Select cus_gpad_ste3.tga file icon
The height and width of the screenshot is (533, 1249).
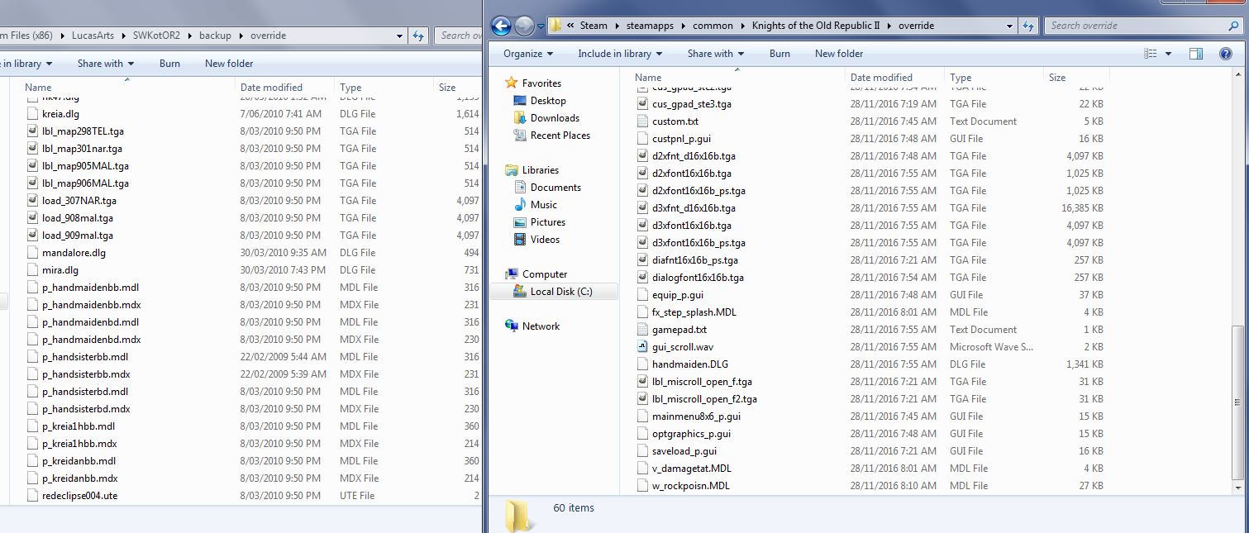(643, 104)
